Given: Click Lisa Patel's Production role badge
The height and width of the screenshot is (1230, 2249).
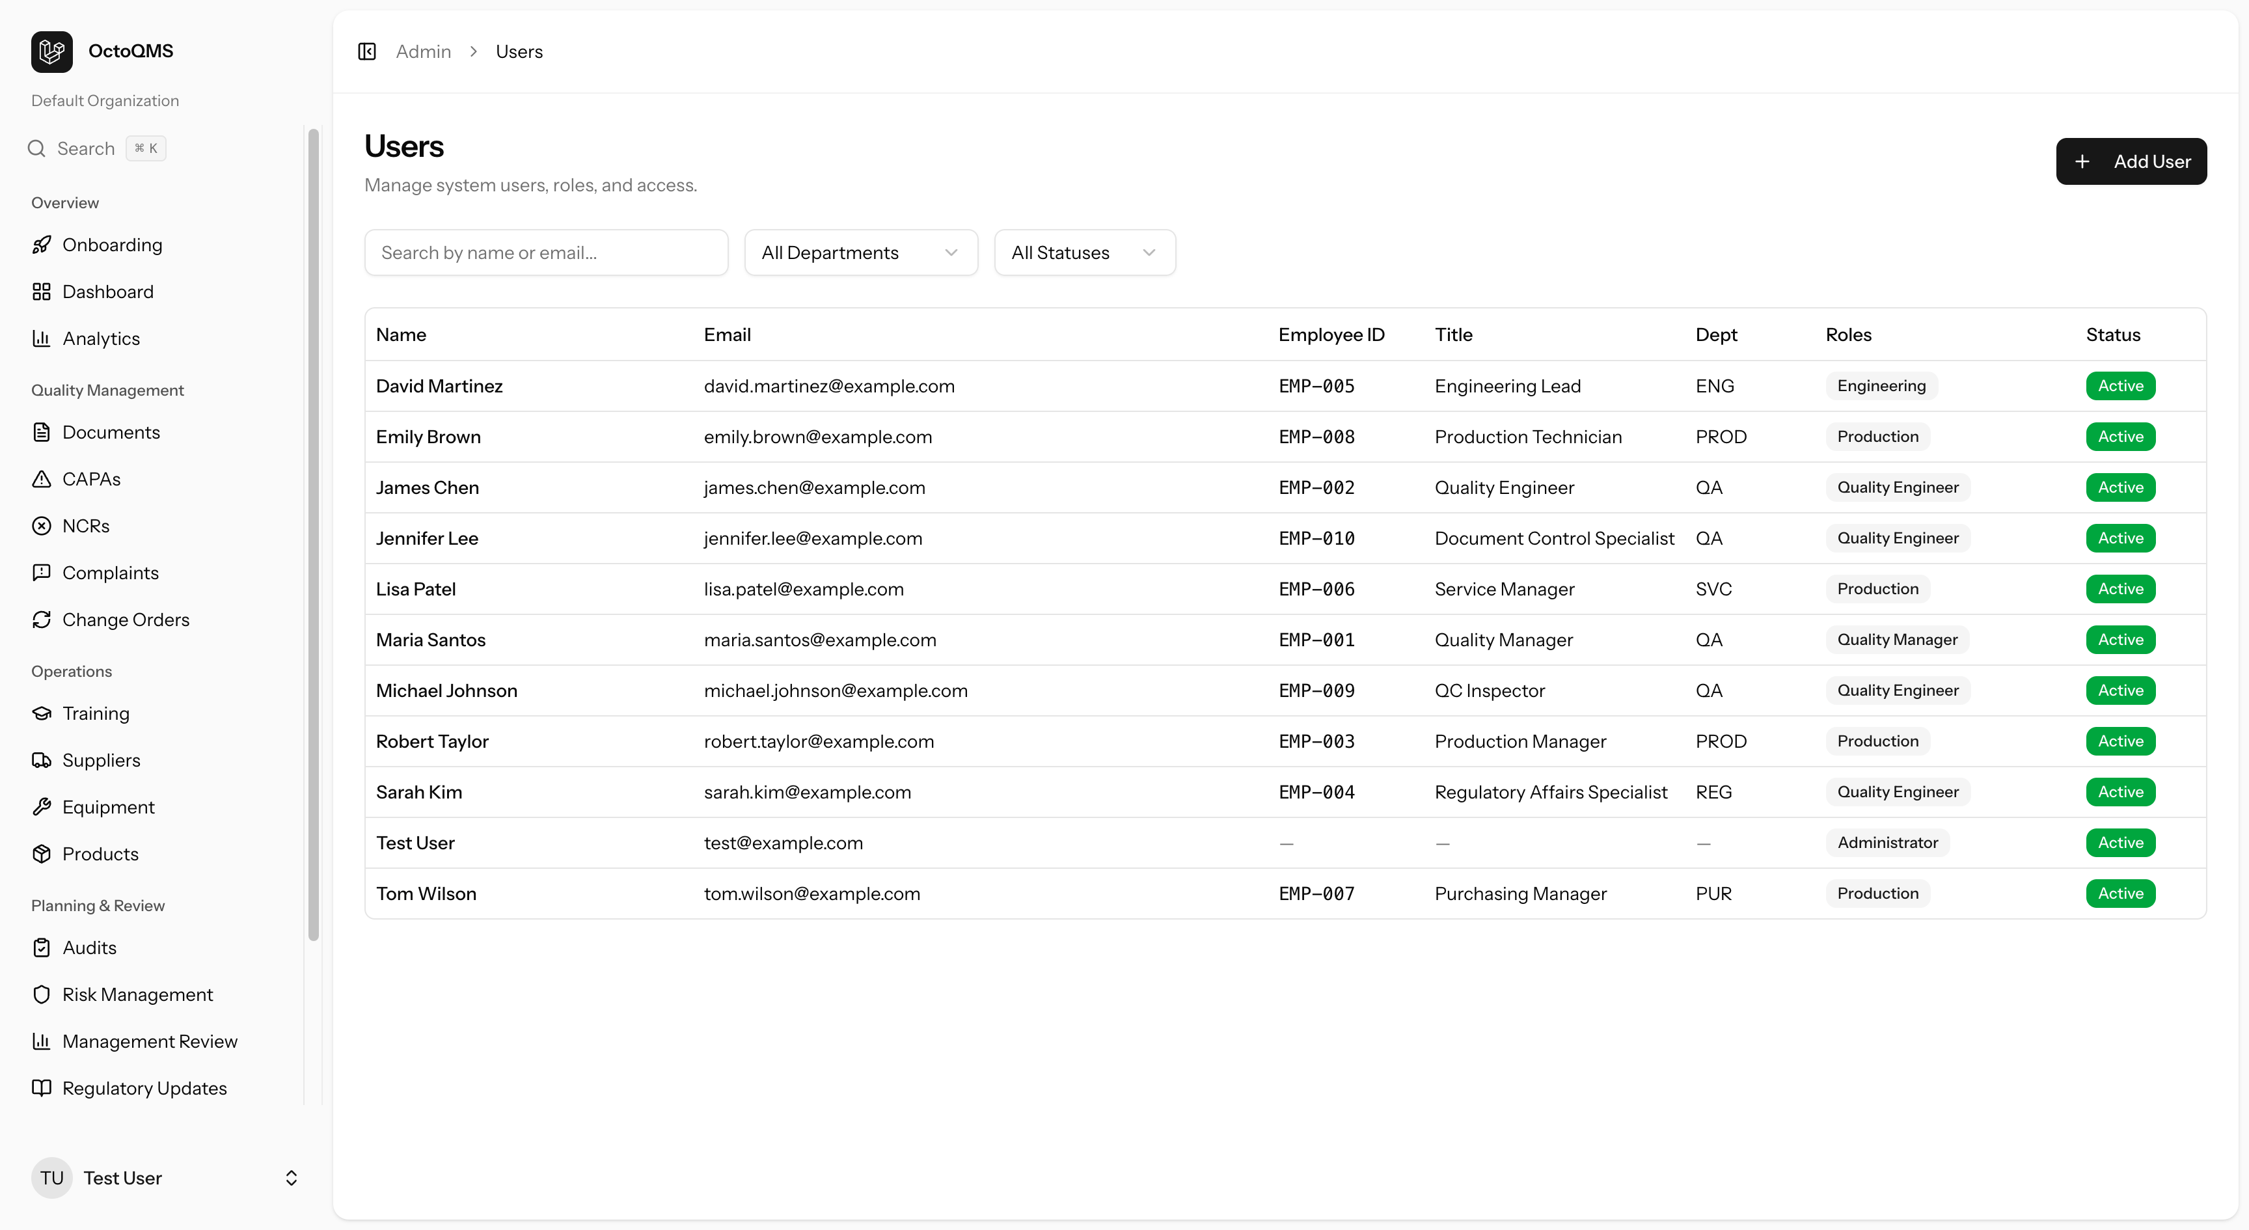Looking at the screenshot, I should pyautogui.click(x=1878, y=588).
